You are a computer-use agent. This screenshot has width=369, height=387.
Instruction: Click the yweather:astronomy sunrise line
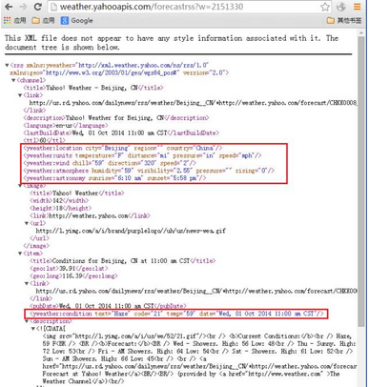point(114,178)
